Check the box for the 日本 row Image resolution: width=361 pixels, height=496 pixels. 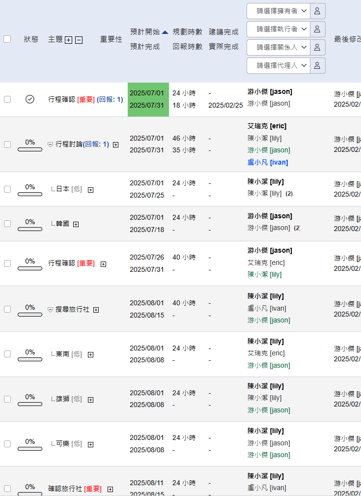coord(7,189)
